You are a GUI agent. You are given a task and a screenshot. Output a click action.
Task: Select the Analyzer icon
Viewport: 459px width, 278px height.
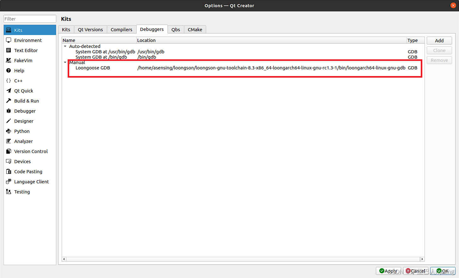coord(9,141)
